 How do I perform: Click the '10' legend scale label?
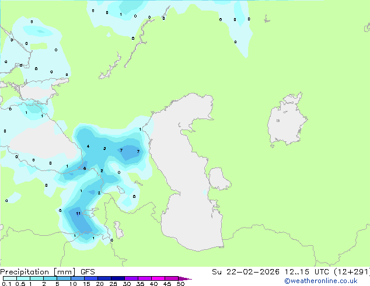coord(73,284)
